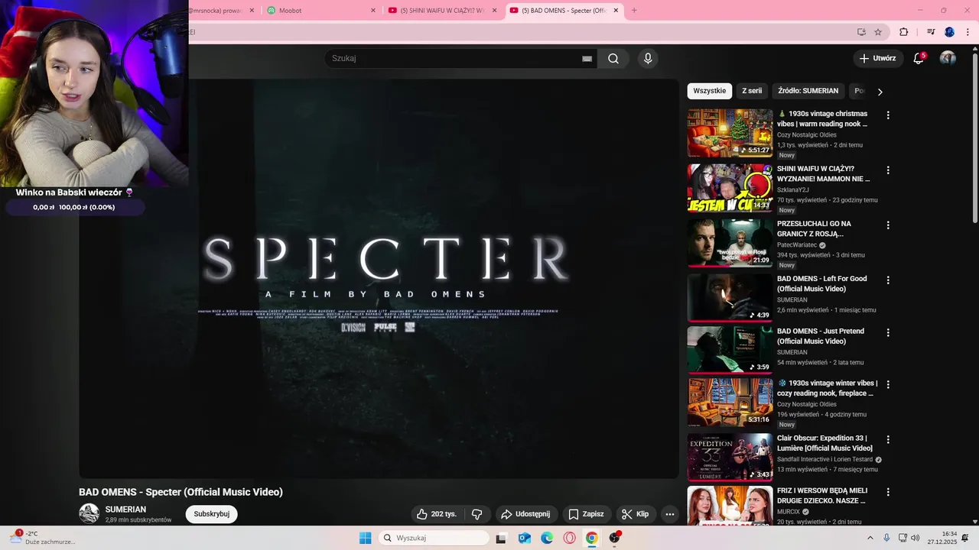Open more actions ellipsis under the video
Viewport: 979px width, 550px height.
click(670, 514)
